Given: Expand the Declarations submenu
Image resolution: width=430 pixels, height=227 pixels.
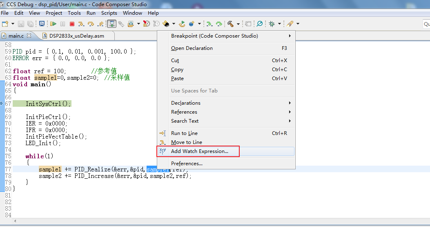Looking at the screenshot, I should click(232, 103).
